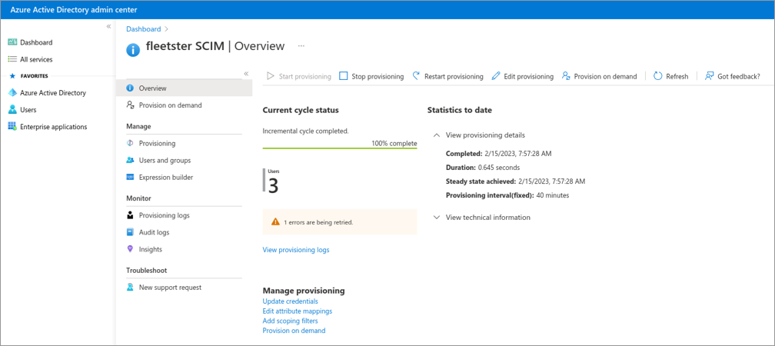Click the Stop provisioning label in toolbar
Screen dimensions: 775x346
click(378, 77)
